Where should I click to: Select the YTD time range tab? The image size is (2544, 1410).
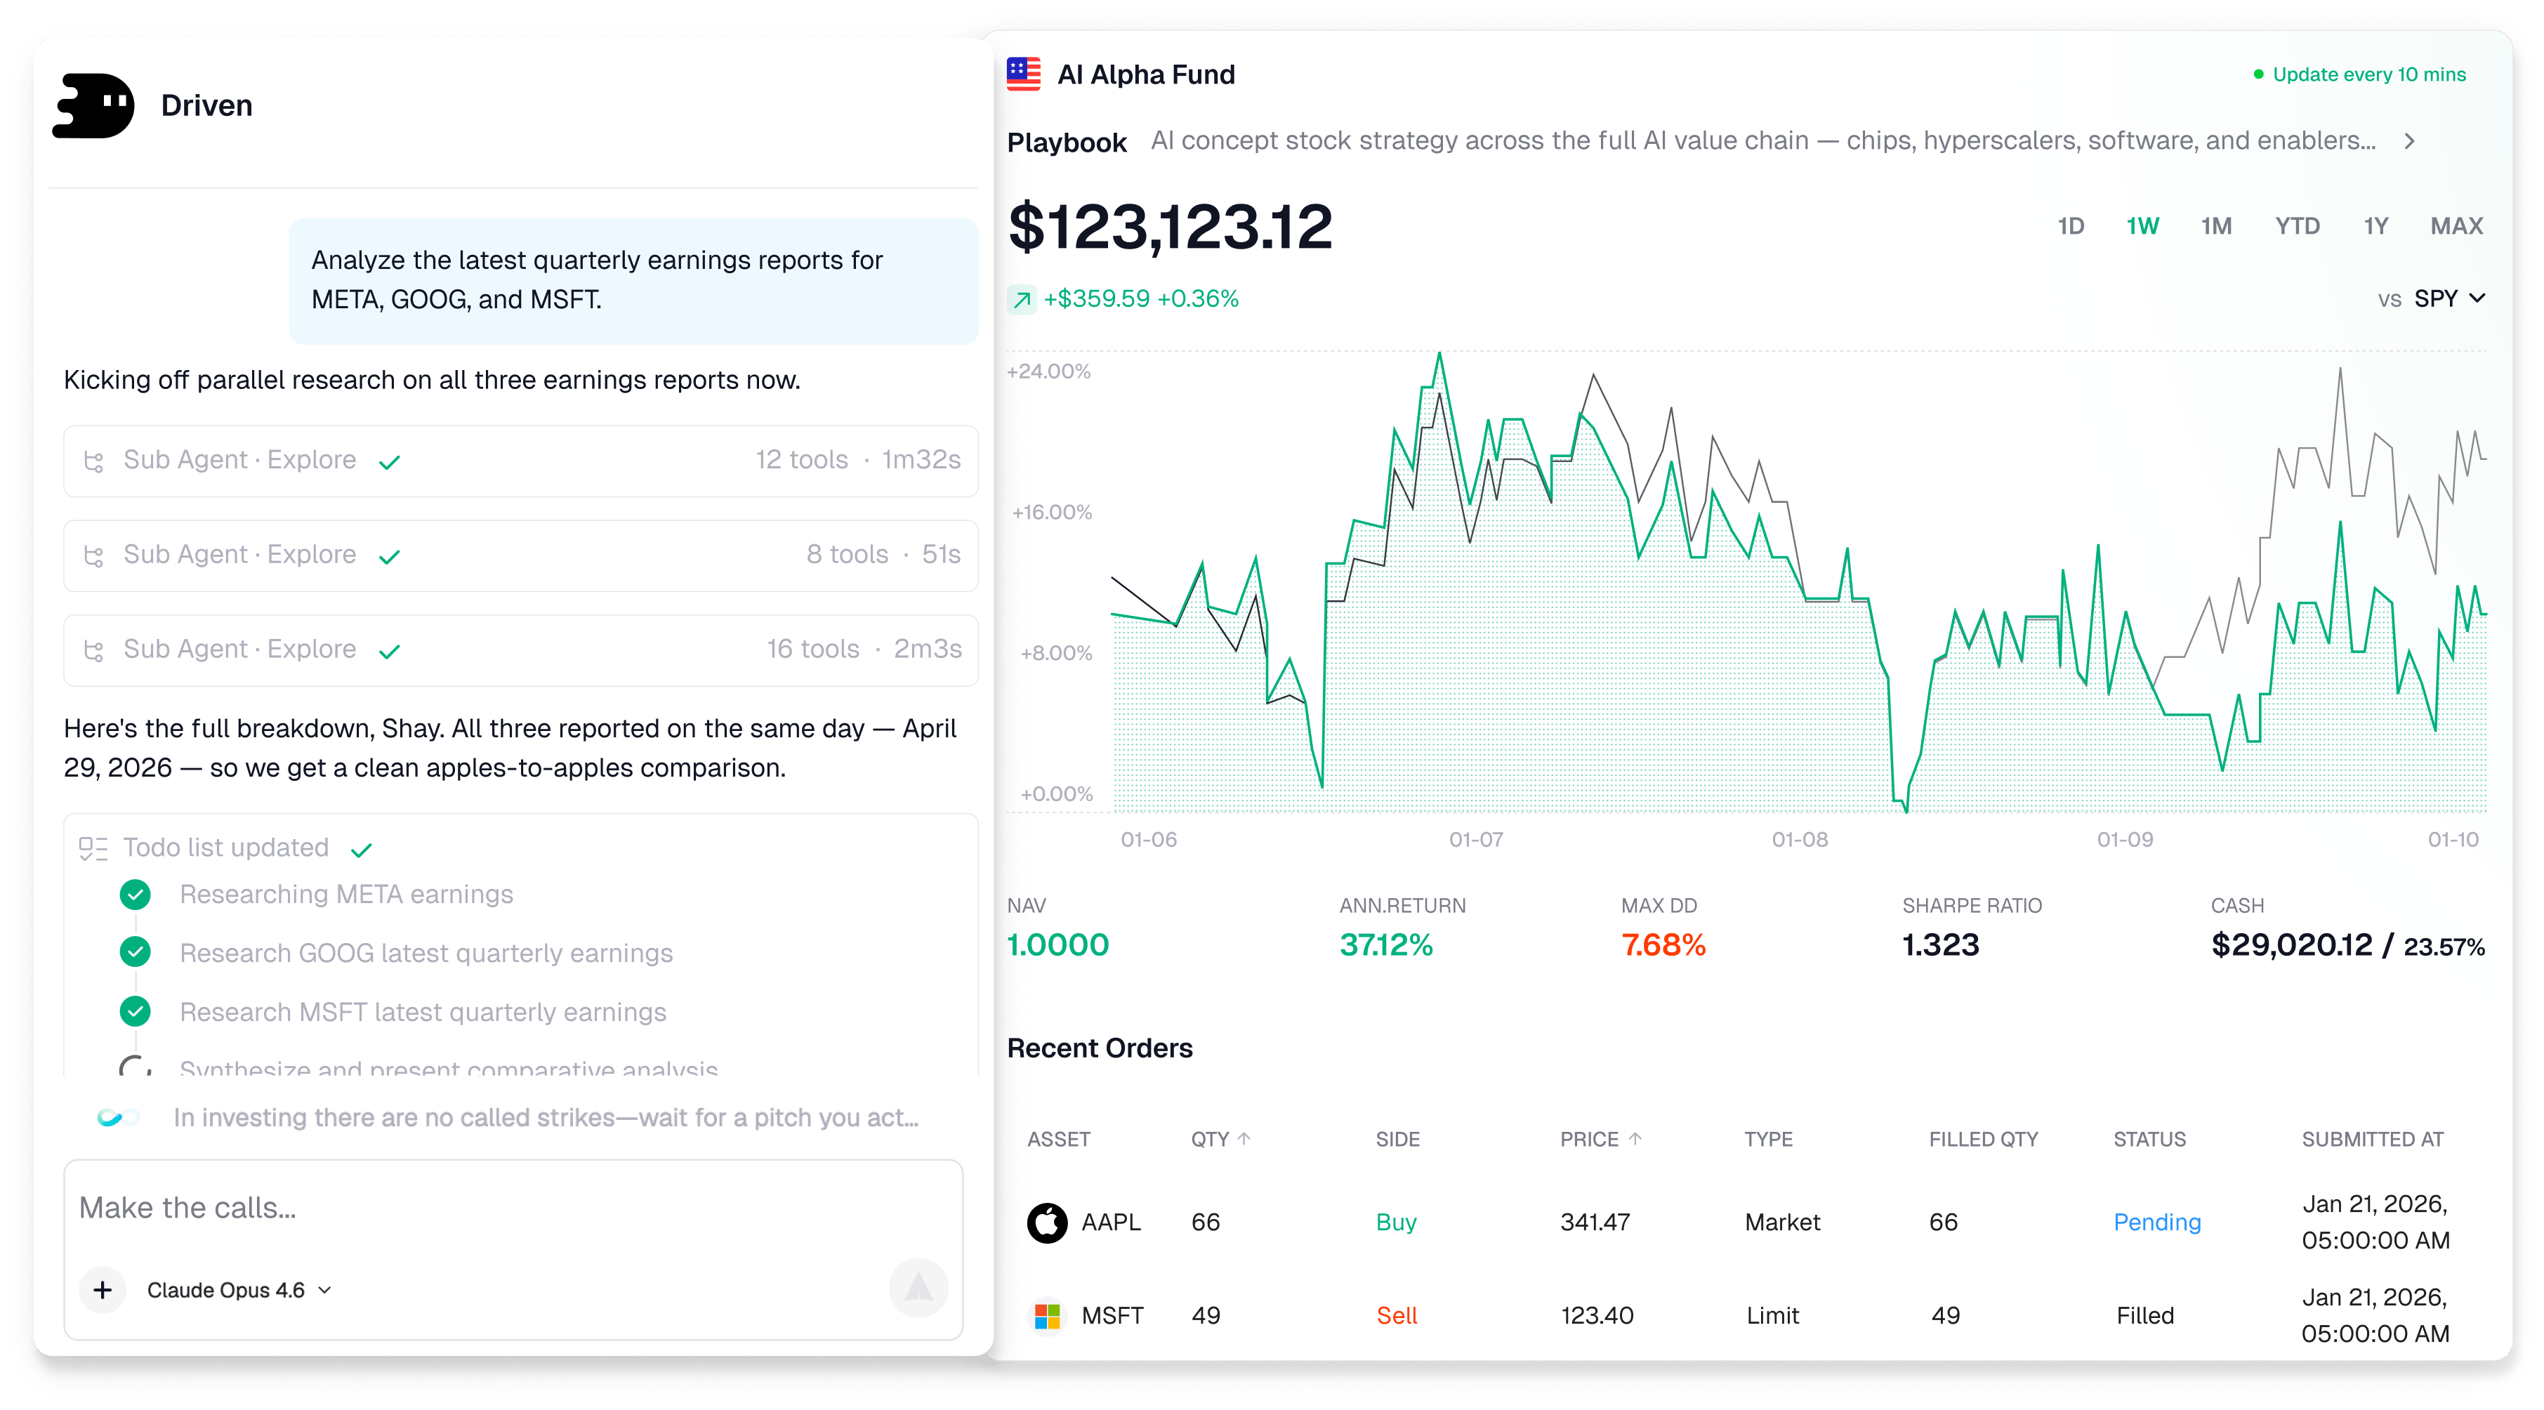point(2297,226)
